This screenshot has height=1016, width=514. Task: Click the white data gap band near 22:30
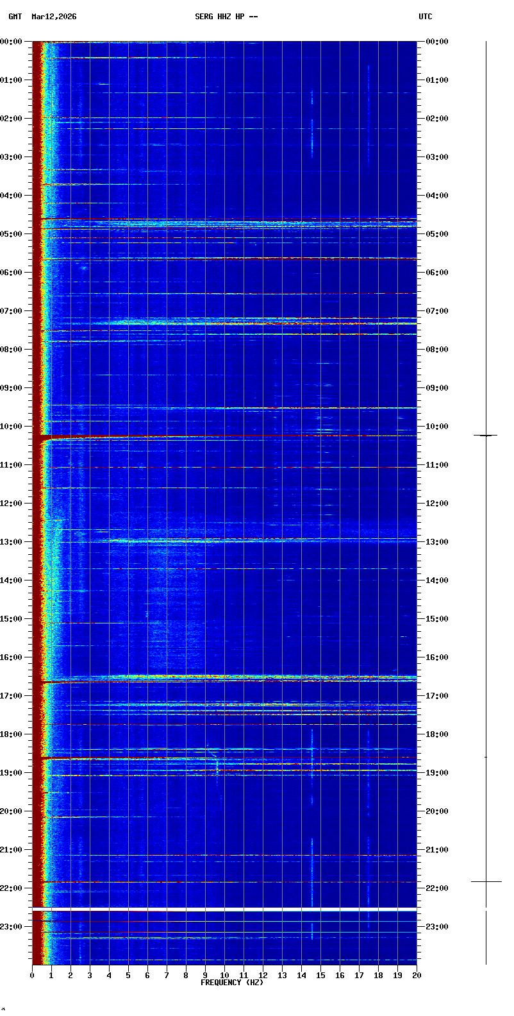(224, 910)
